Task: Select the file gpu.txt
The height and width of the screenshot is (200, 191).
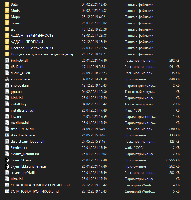Action: click(16, 92)
